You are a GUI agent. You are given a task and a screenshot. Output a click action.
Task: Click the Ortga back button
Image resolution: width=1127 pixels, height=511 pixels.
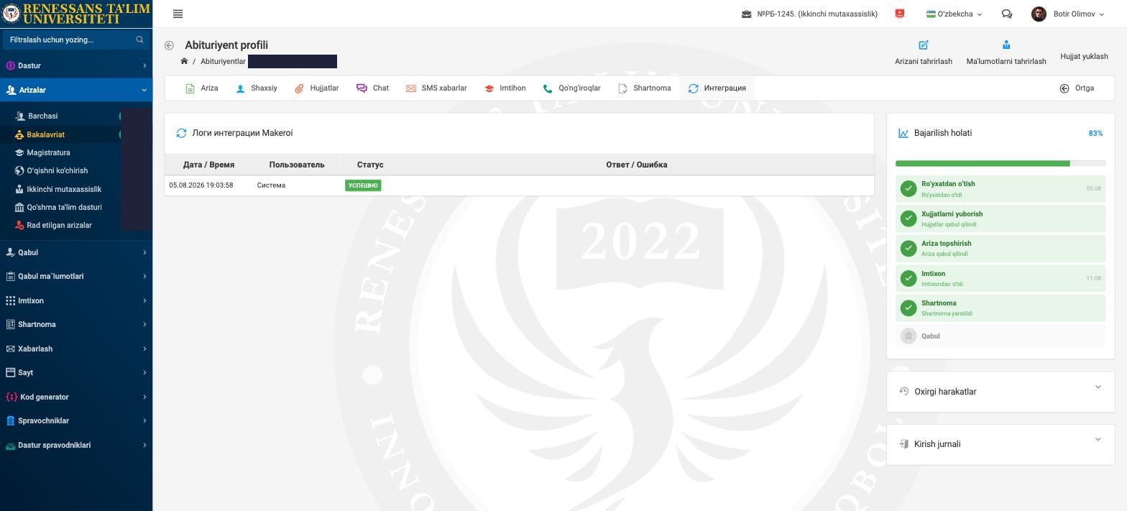(1077, 88)
